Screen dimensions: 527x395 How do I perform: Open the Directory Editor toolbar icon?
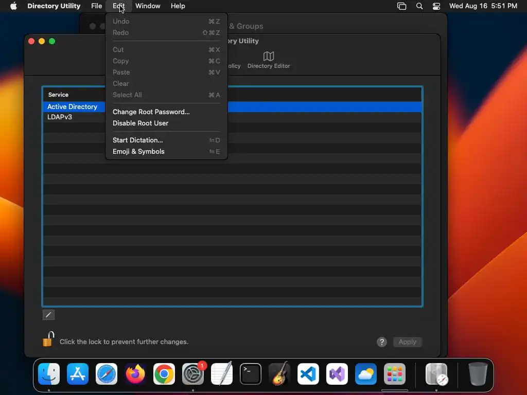coord(269,61)
